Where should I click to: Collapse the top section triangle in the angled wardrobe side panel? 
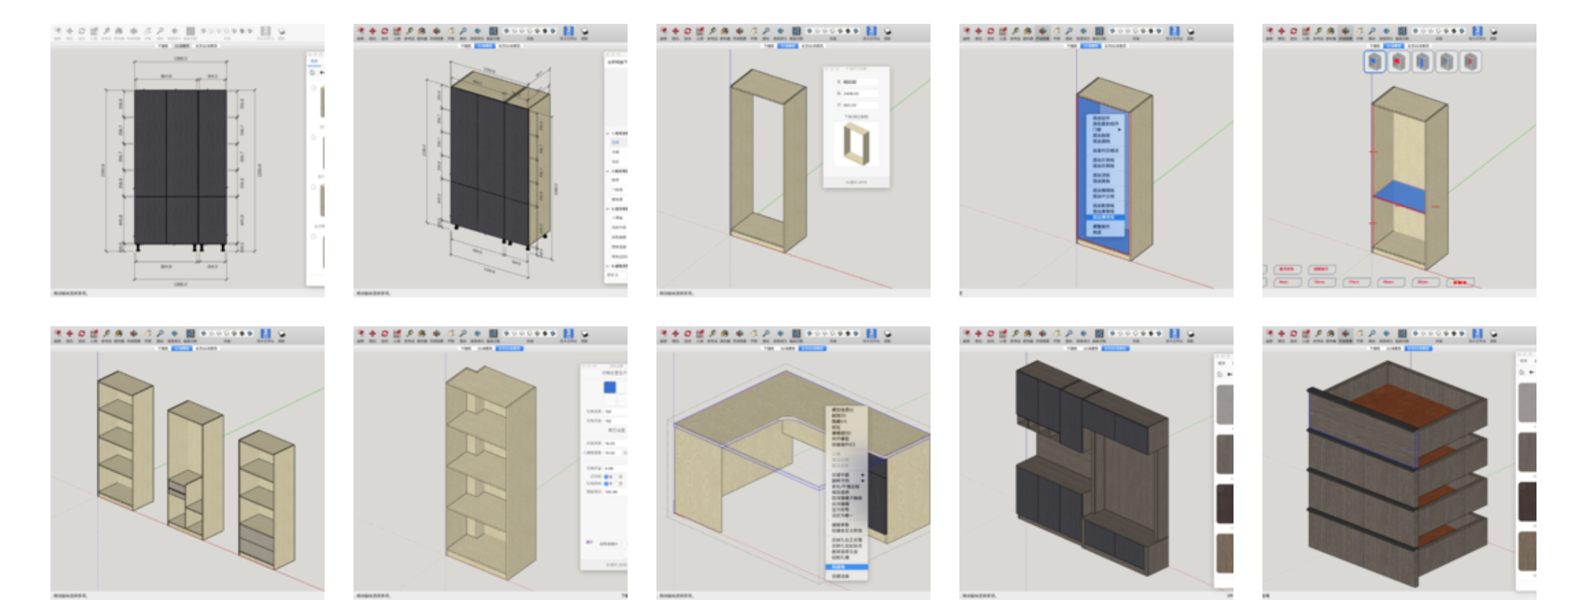point(608,133)
